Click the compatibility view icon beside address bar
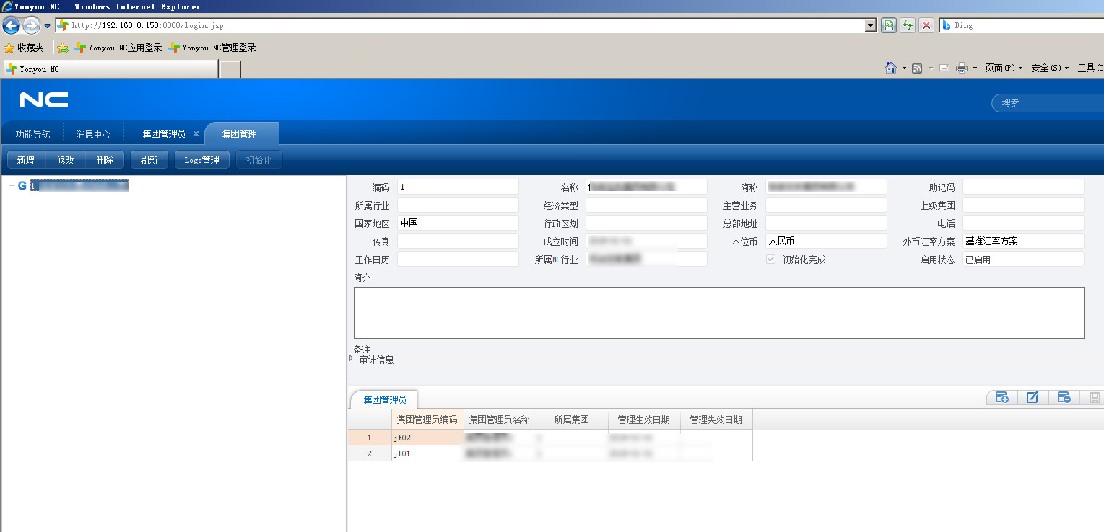This screenshot has height=532, width=1104. 889,25
